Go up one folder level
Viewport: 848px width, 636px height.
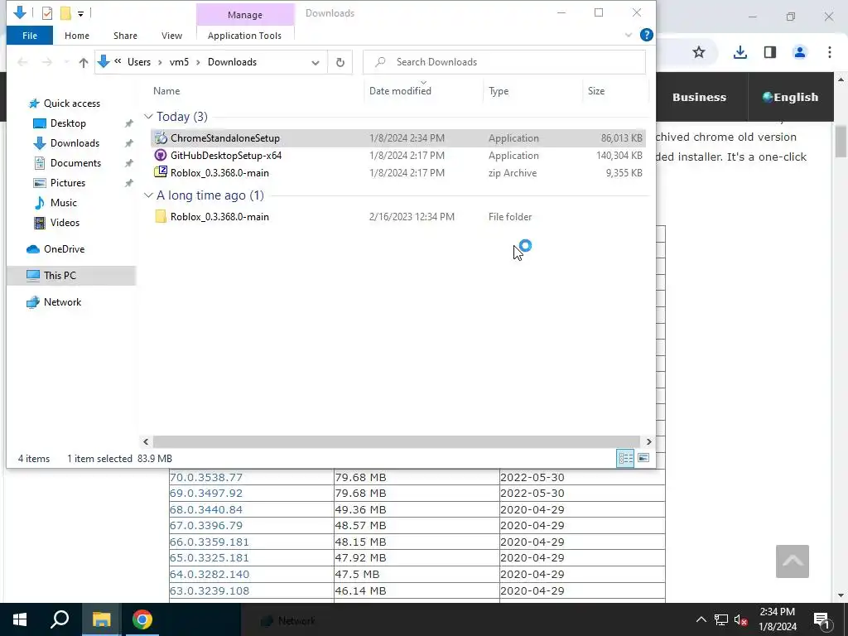coord(84,62)
